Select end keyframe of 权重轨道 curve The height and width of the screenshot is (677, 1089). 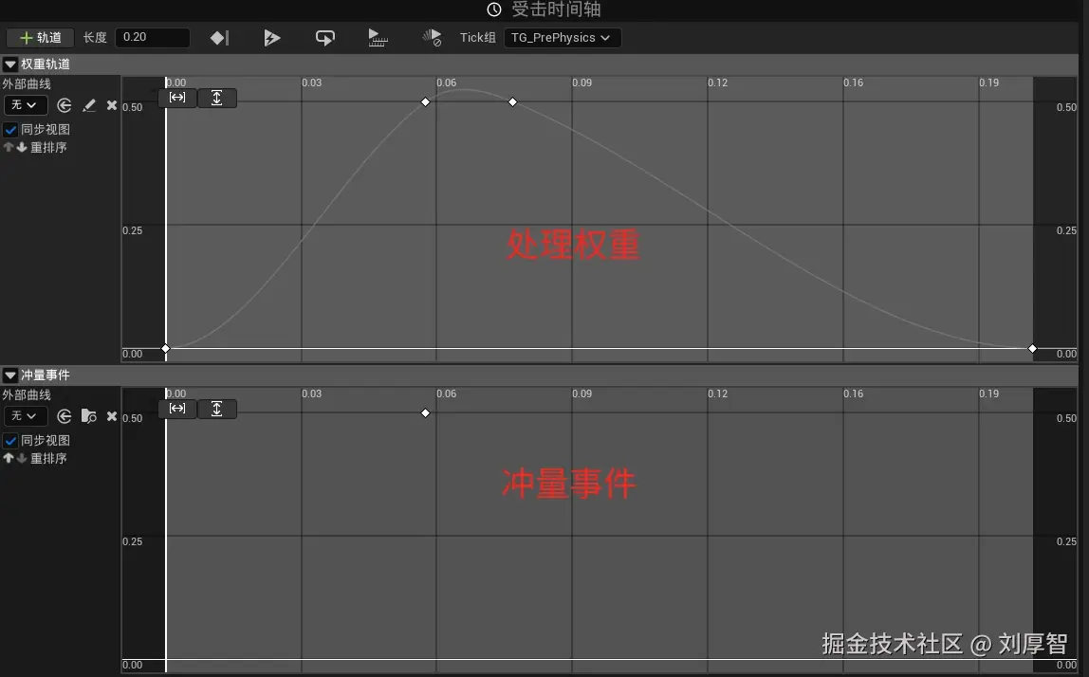tap(1032, 349)
